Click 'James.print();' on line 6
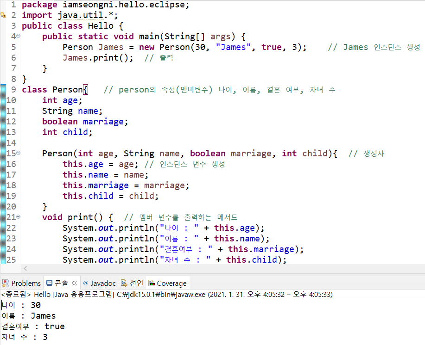Viewport: 425px width, 345px height. click(x=98, y=58)
